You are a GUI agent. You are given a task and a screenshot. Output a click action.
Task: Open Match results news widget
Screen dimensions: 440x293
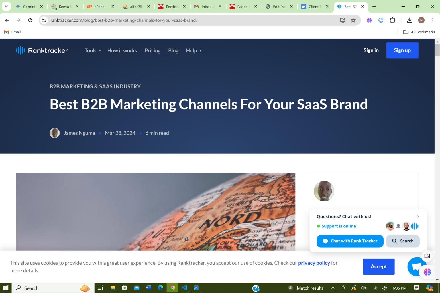click(306, 288)
